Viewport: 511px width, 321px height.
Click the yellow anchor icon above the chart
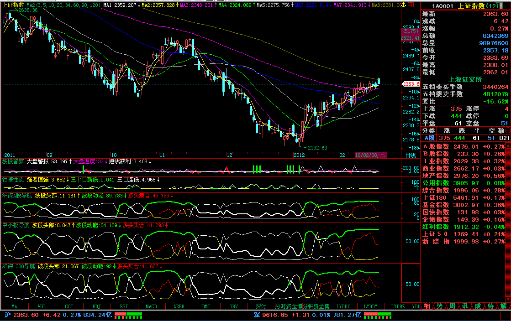[403, 5]
